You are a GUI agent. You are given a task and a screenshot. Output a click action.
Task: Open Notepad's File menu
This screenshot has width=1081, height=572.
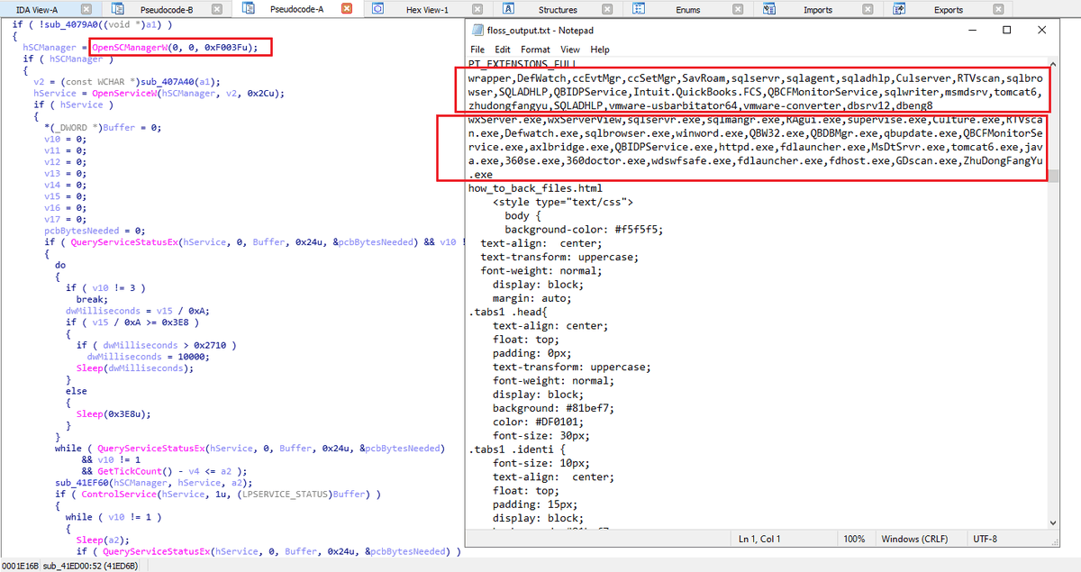(477, 50)
